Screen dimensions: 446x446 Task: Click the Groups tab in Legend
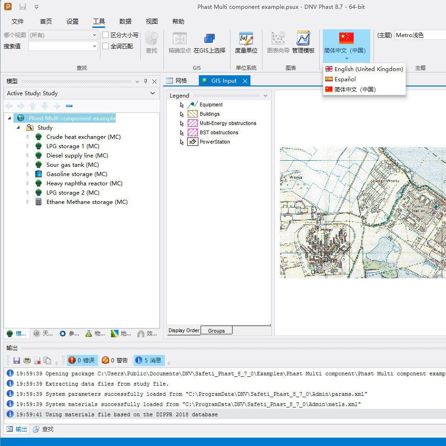[x=216, y=331]
